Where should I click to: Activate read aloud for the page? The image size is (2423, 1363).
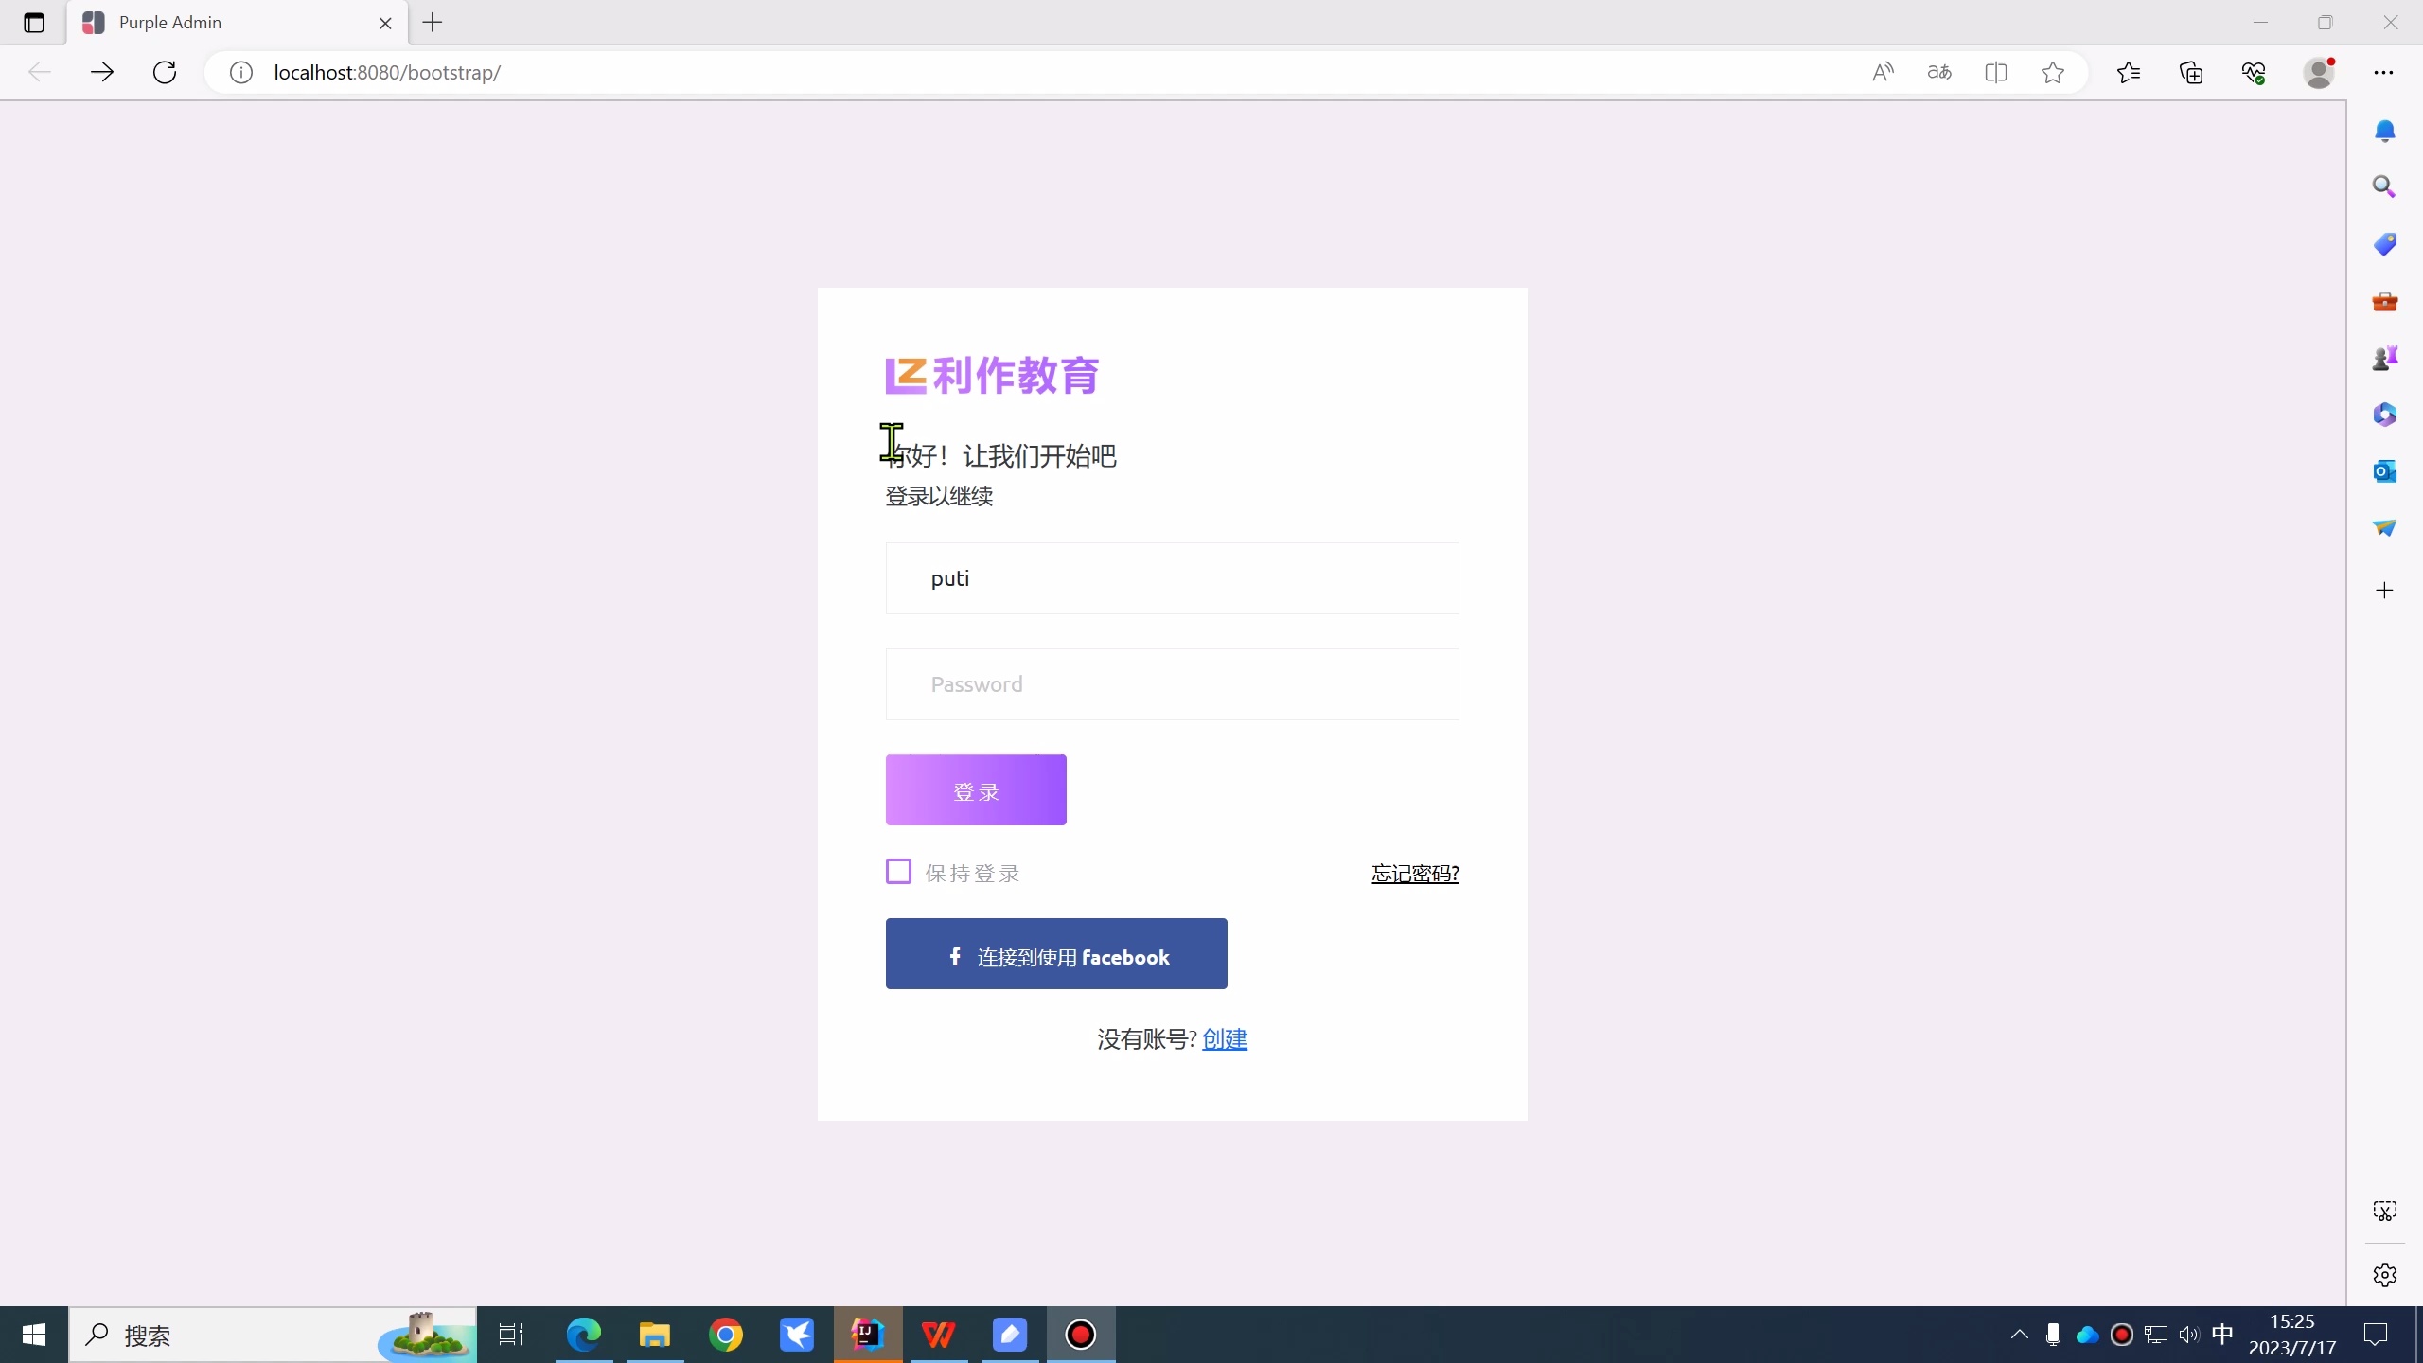coord(1882,72)
